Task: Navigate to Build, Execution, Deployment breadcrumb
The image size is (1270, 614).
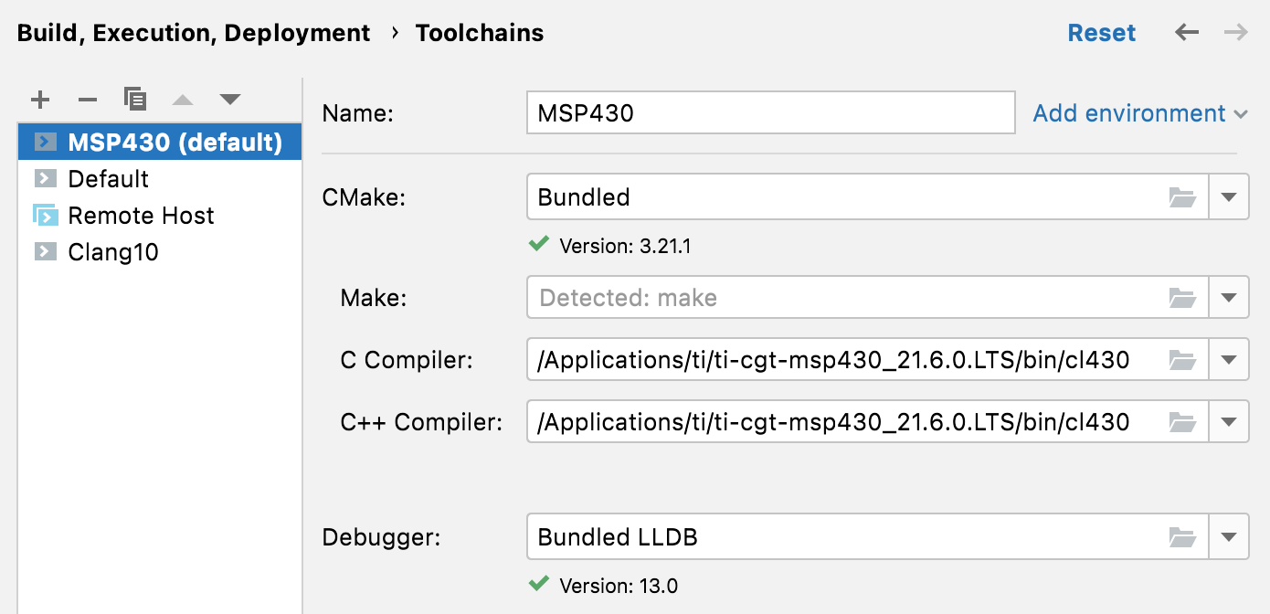Action: tap(192, 32)
